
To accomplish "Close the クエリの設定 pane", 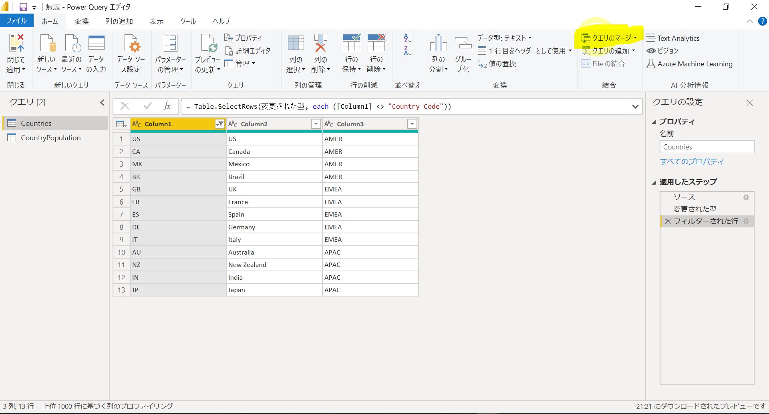I will coord(750,103).
